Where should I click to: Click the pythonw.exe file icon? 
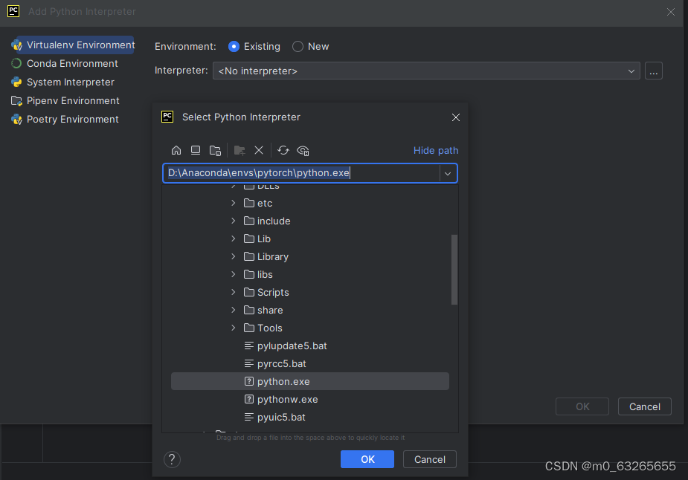[x=248, y=399]
